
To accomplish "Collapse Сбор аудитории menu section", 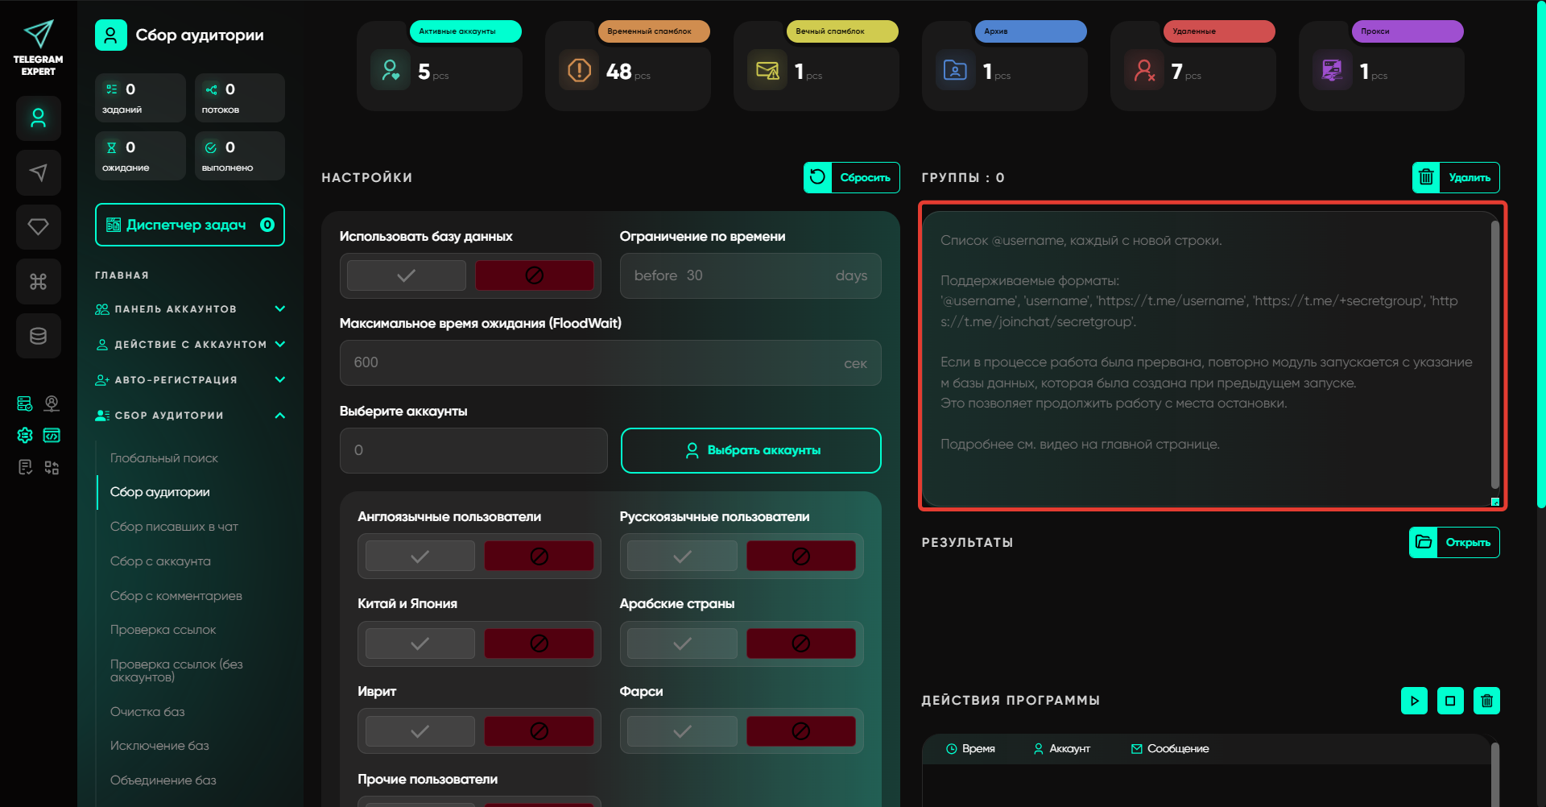I will 279,416.
